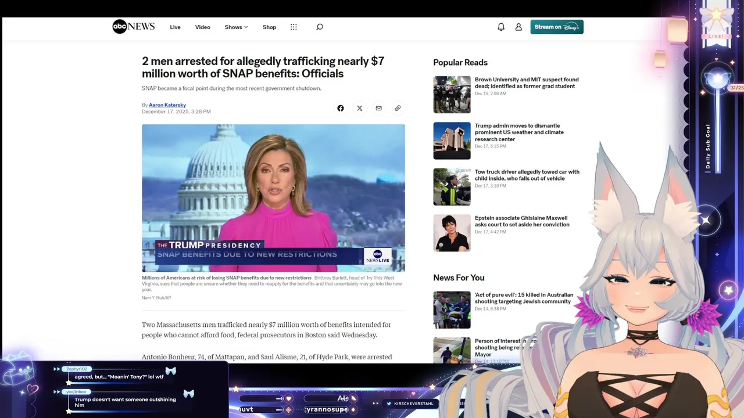Click the KIRSCHEVERSTAHL Twitter handle in overlay
Viewport: 744px width, 418px height.
(x=414, y=403)
